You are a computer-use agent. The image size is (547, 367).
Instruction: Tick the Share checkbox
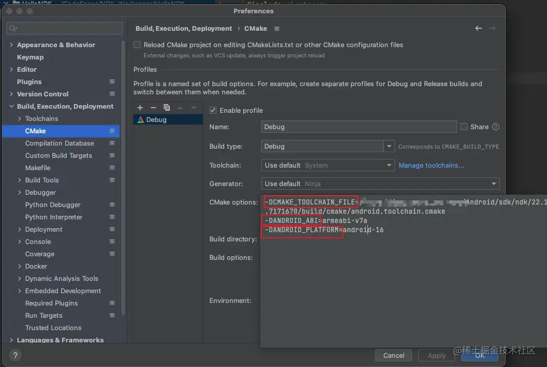point(464,127)
